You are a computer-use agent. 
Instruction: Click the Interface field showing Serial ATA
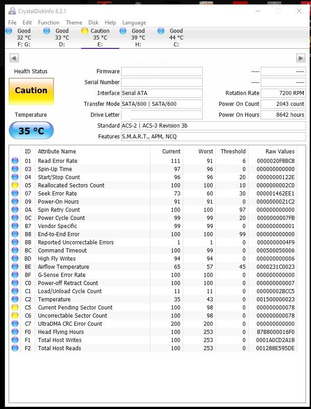click(x=162, y=93)
